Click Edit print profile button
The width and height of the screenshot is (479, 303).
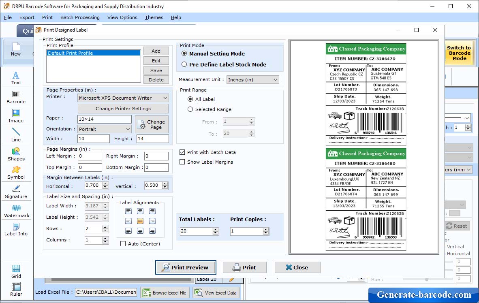click(x=156, y=60)
